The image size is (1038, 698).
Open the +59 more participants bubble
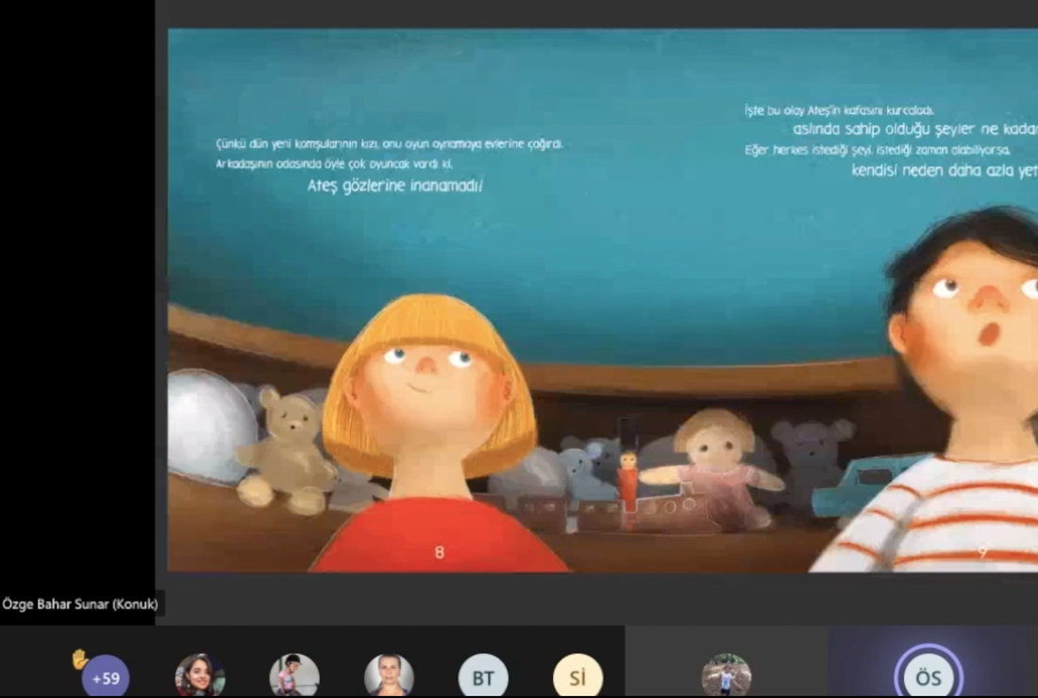[x=106, y=677]
